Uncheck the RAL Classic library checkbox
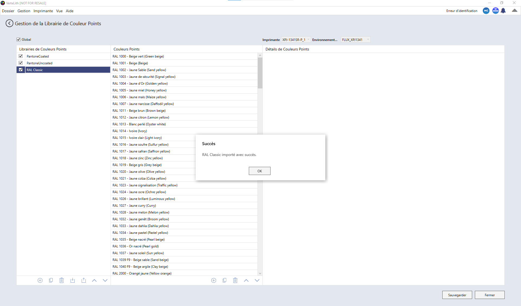Image resolution: width=521 pixels, height=306 pixels. click(21, 70)
